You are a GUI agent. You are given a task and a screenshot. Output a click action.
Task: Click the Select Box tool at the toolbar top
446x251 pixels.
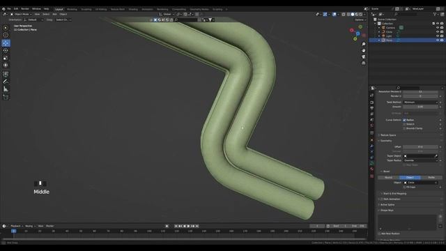tap(6, 28)
